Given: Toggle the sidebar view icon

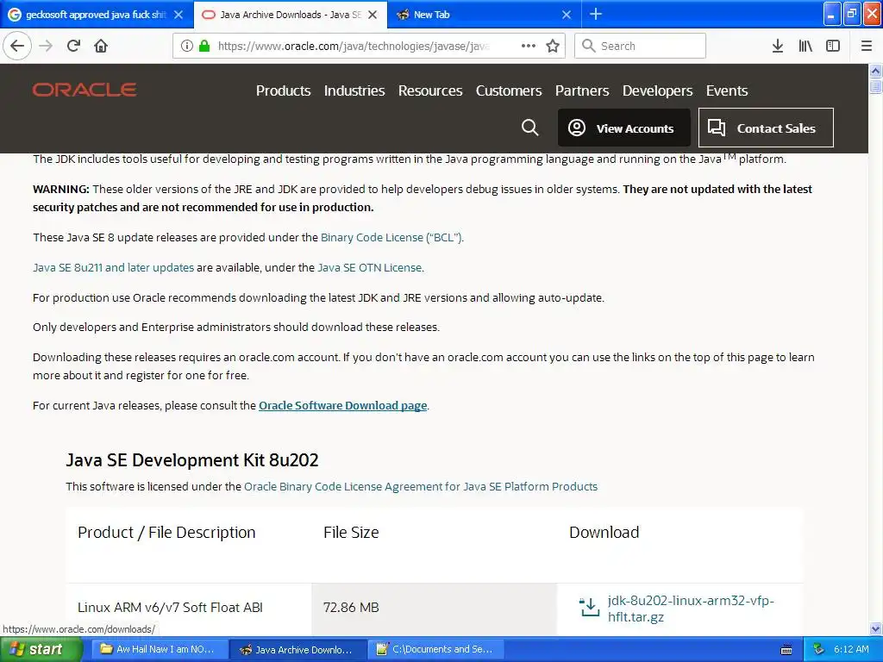Looking at the screenshot, I should pos(833,46).
